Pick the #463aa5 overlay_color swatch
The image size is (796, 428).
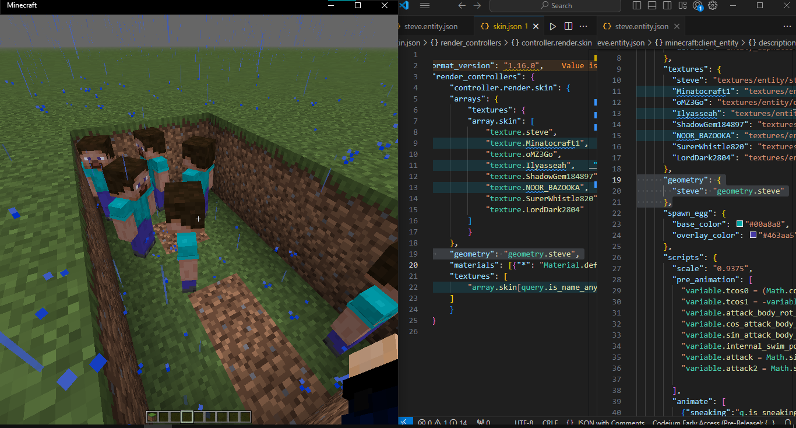coord(753,235)
